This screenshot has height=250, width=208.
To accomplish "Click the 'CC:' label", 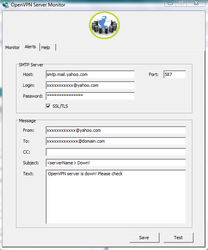I will click(26, 152).
